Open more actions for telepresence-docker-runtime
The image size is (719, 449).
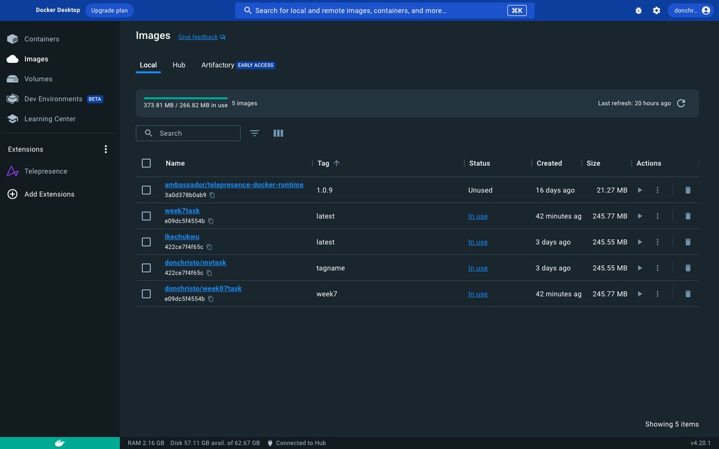coord(657,190)
